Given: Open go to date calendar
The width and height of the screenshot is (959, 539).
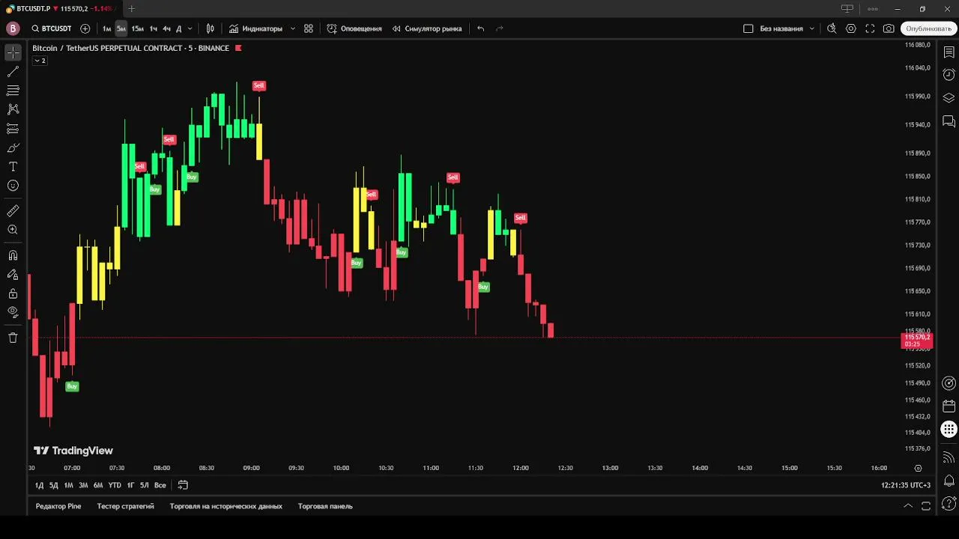Looking at the screenshot, I should (x=183, y=485).
